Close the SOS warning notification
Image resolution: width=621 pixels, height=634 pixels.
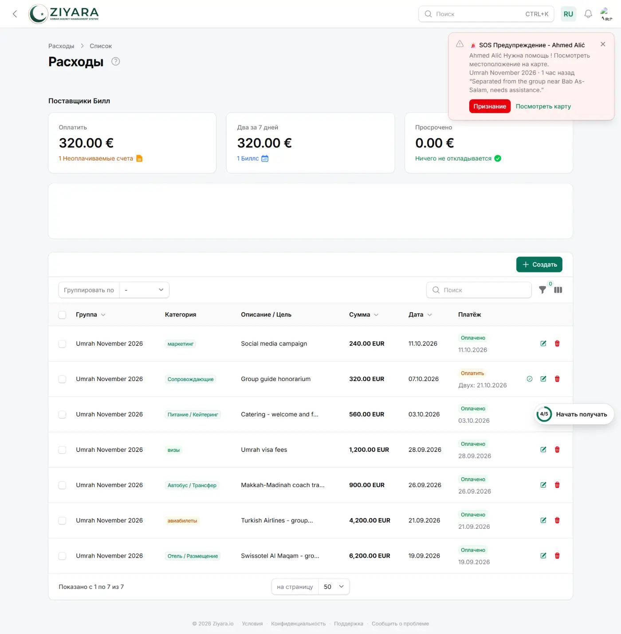tap(603, 44)
